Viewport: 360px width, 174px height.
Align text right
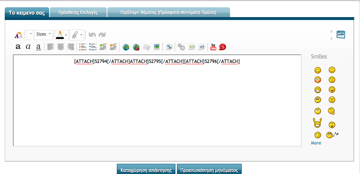71,47
